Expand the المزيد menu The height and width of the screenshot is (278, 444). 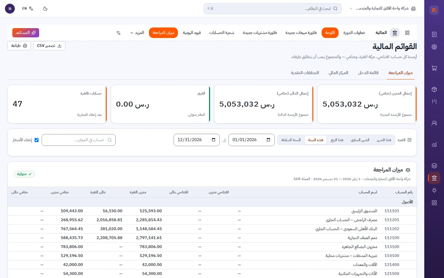137,33
